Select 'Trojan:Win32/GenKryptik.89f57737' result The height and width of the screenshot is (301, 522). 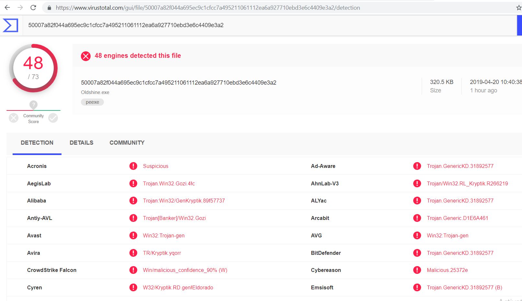tap(184, 201)
